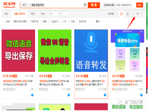Check the 公益宝贝 filter

[49, 21]
